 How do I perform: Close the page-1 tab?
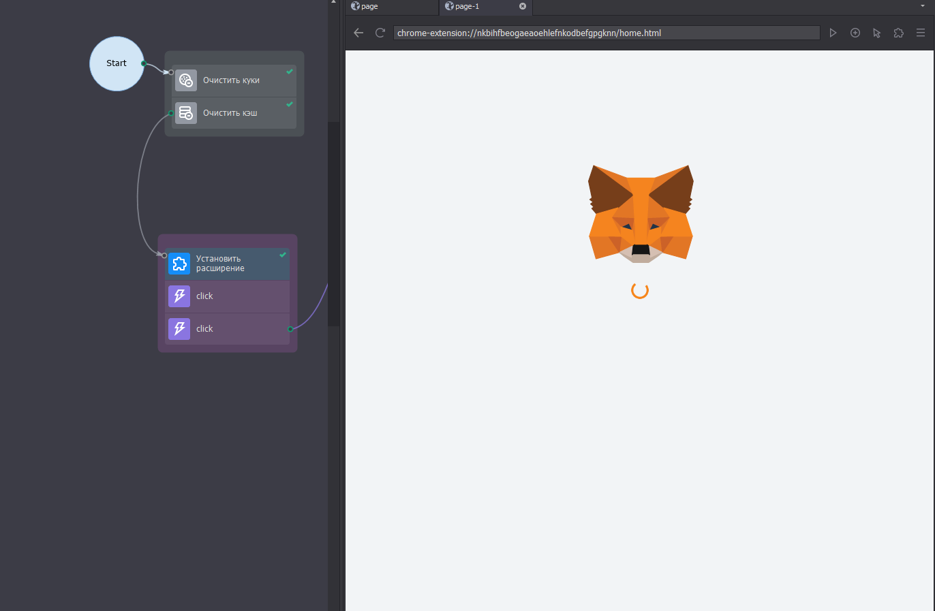[523, 6]
